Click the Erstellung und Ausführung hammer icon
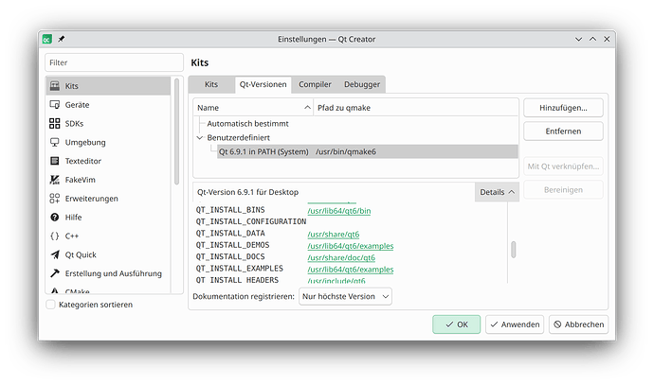 click(55, 273)
